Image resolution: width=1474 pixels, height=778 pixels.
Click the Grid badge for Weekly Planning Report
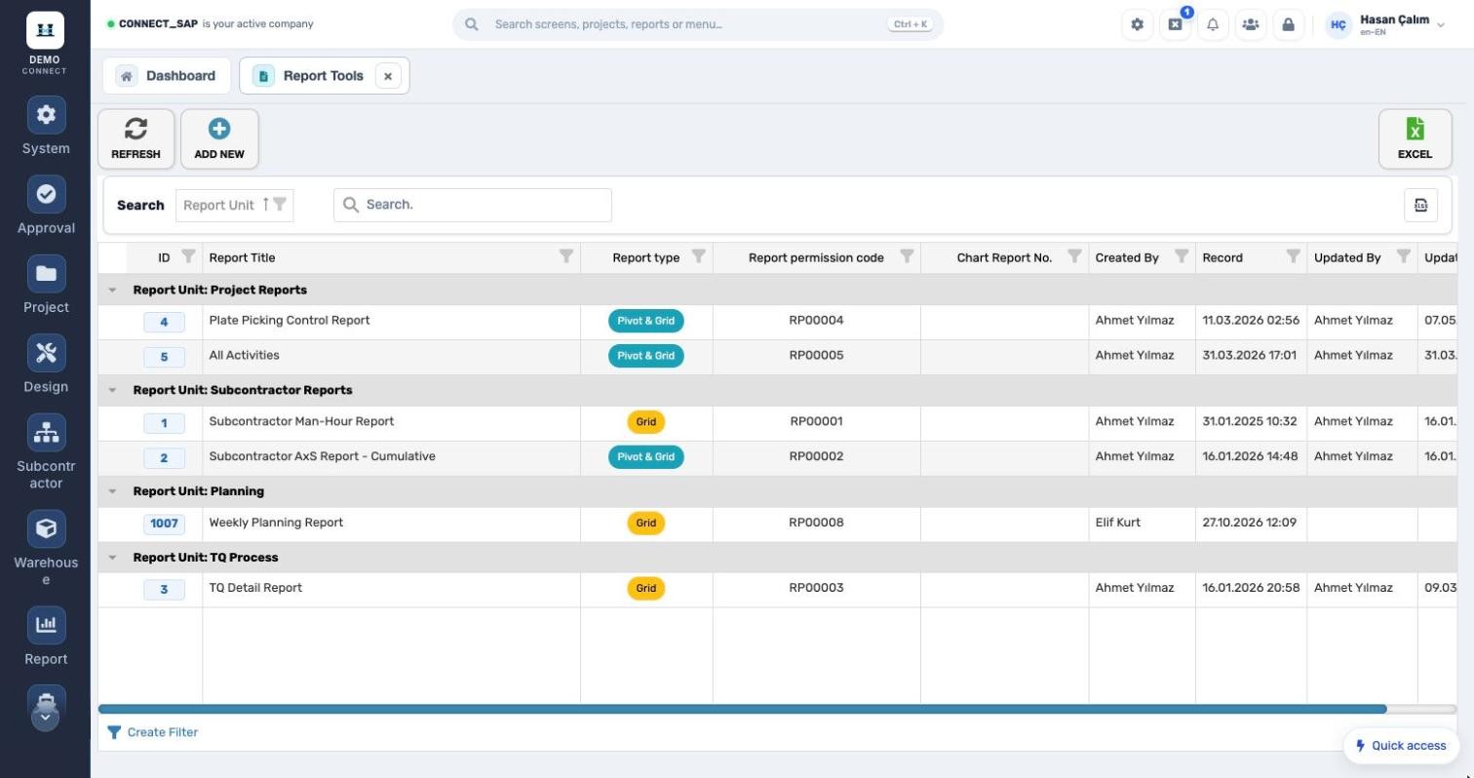pyautogui.click(x=645, y=523)
